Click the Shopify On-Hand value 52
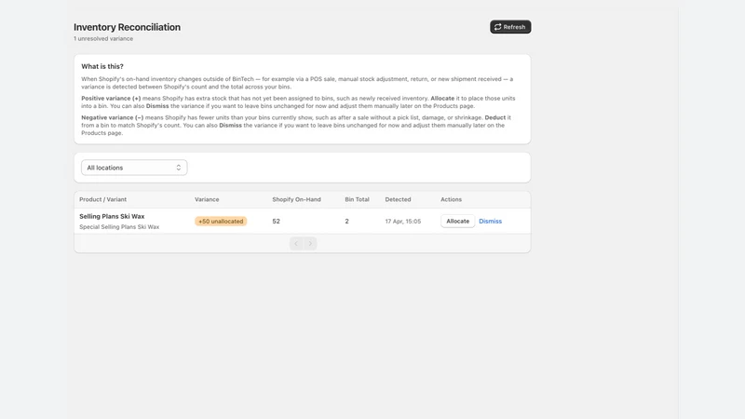This screenshot has width=745, height=419. pos(276,221)
